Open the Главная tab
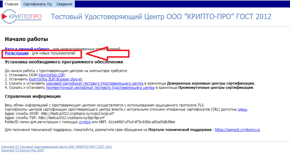The height and width of the screenshot is (154, 290). point(11,4)
